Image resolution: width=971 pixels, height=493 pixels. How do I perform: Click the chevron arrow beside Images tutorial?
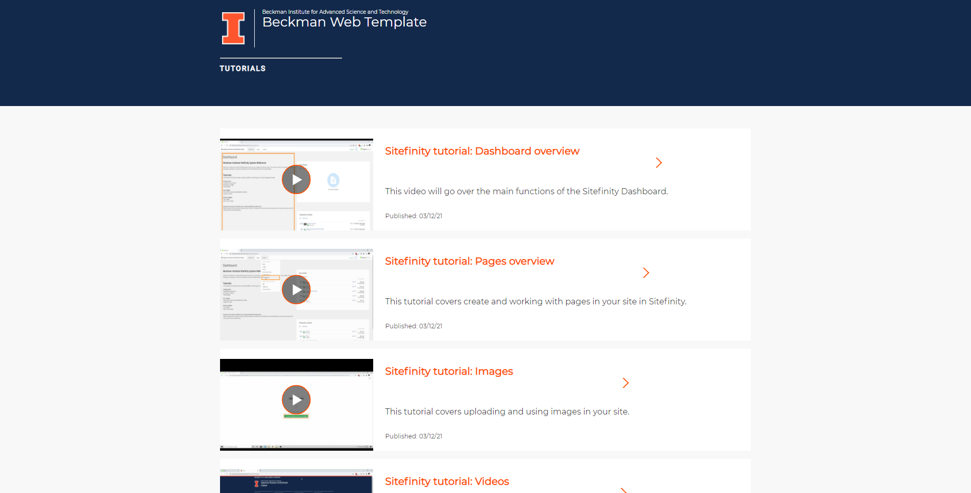[625, 383]
